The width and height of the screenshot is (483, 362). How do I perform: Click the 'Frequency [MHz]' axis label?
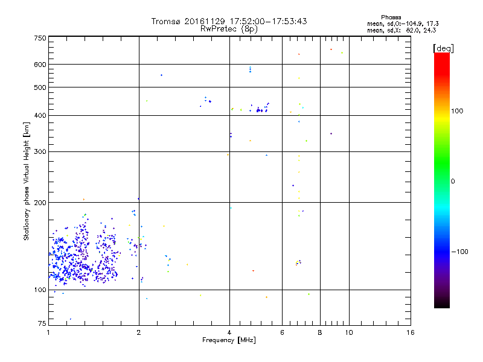pos(229,340)
